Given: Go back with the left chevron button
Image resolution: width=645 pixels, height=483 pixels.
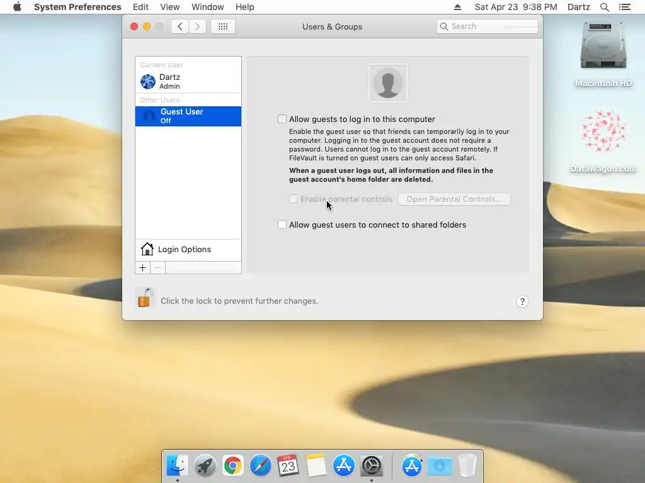Looking at the screenshot, I should [180, 26].
